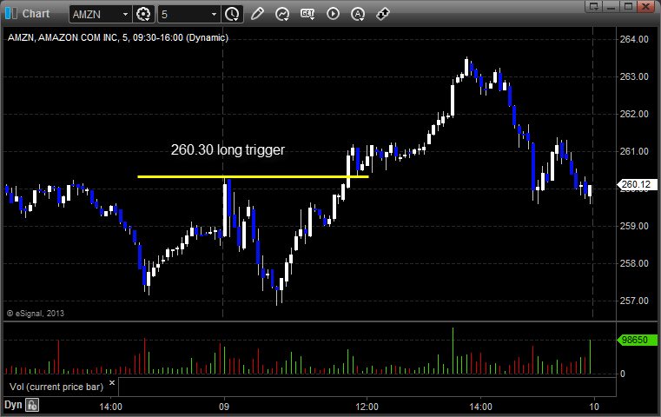Click the Dyn label
The width and height of the screenshot is (661, 417).
click(x=13, y=405)
